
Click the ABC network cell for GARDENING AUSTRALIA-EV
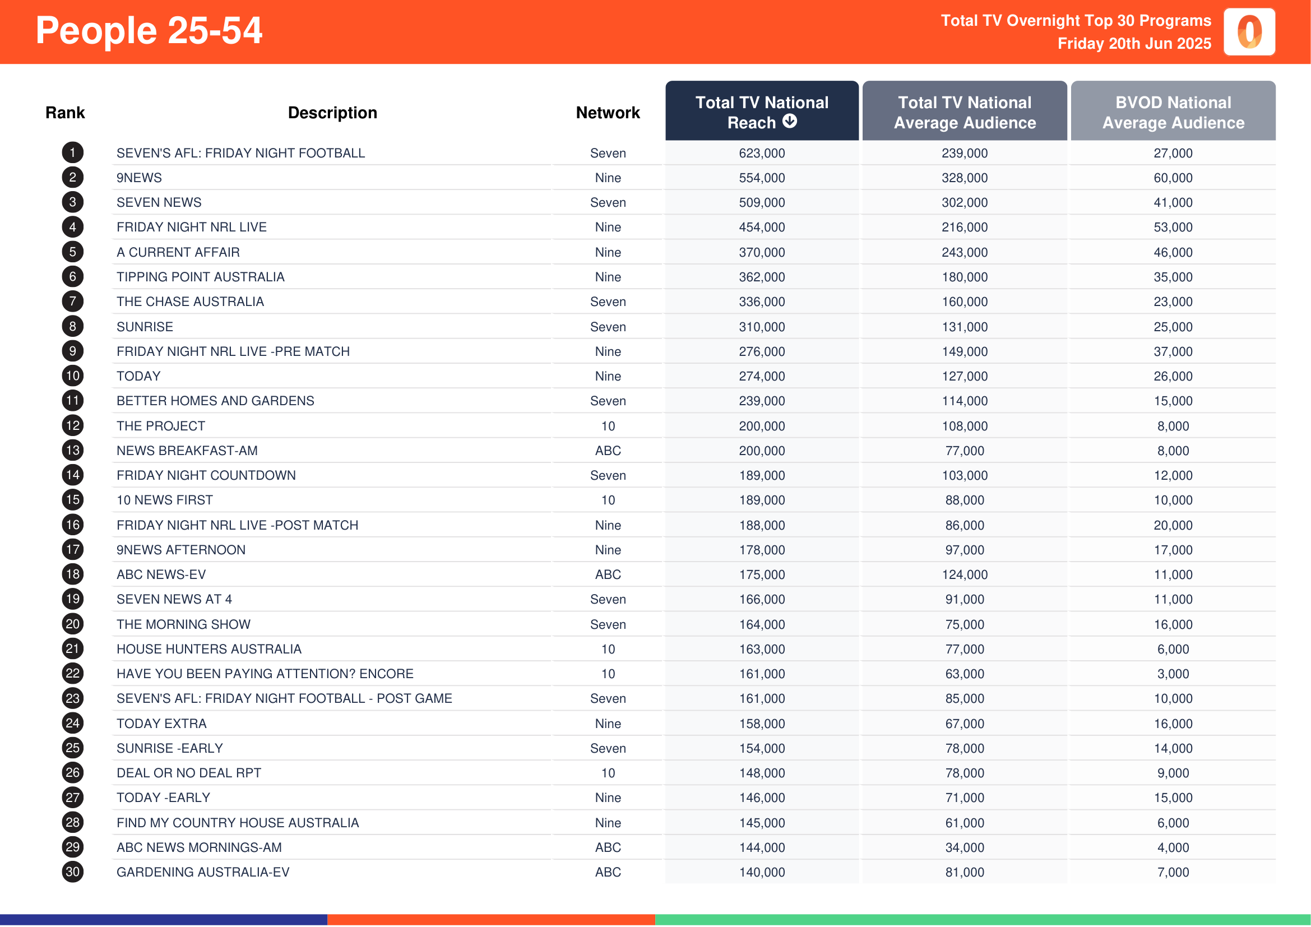pyautogui.click(x=608, y=872)
